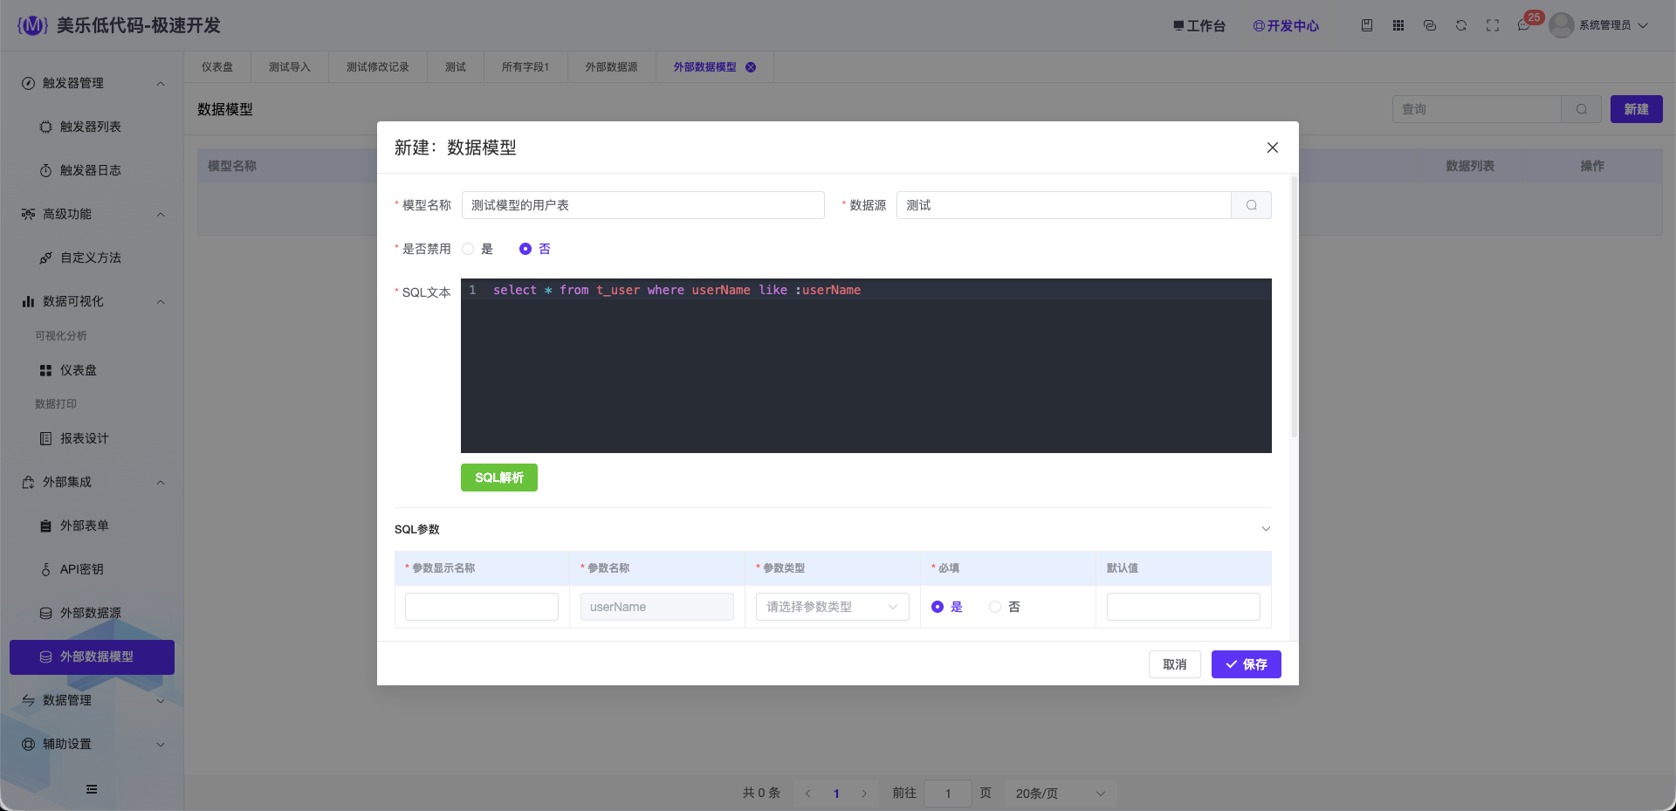1676x811 pixels.
Task: Collapse the 触发器管理 menu group
Action: click(x=161, y=84)
